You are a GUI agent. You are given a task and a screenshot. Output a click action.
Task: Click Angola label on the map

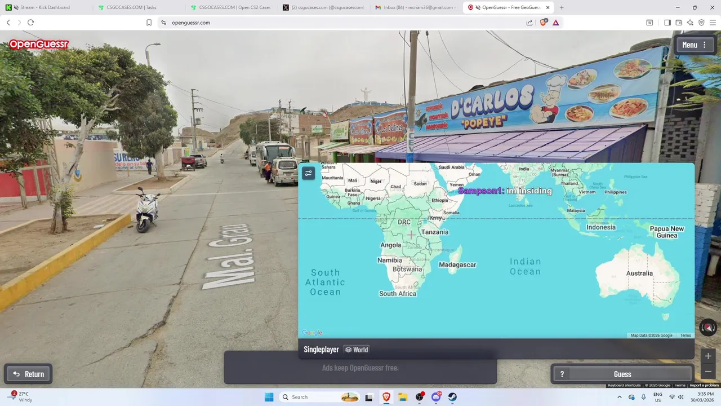(391, 245)
